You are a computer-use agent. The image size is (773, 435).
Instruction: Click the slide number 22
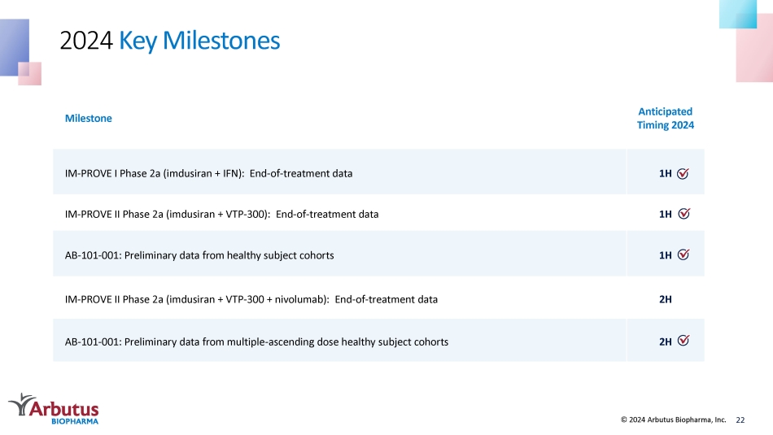pos(740,420)
